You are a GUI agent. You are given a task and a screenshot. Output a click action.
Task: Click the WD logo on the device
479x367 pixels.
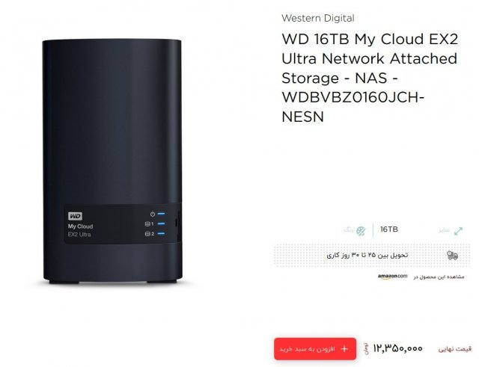pyautogui.click(x=75, y=216)
